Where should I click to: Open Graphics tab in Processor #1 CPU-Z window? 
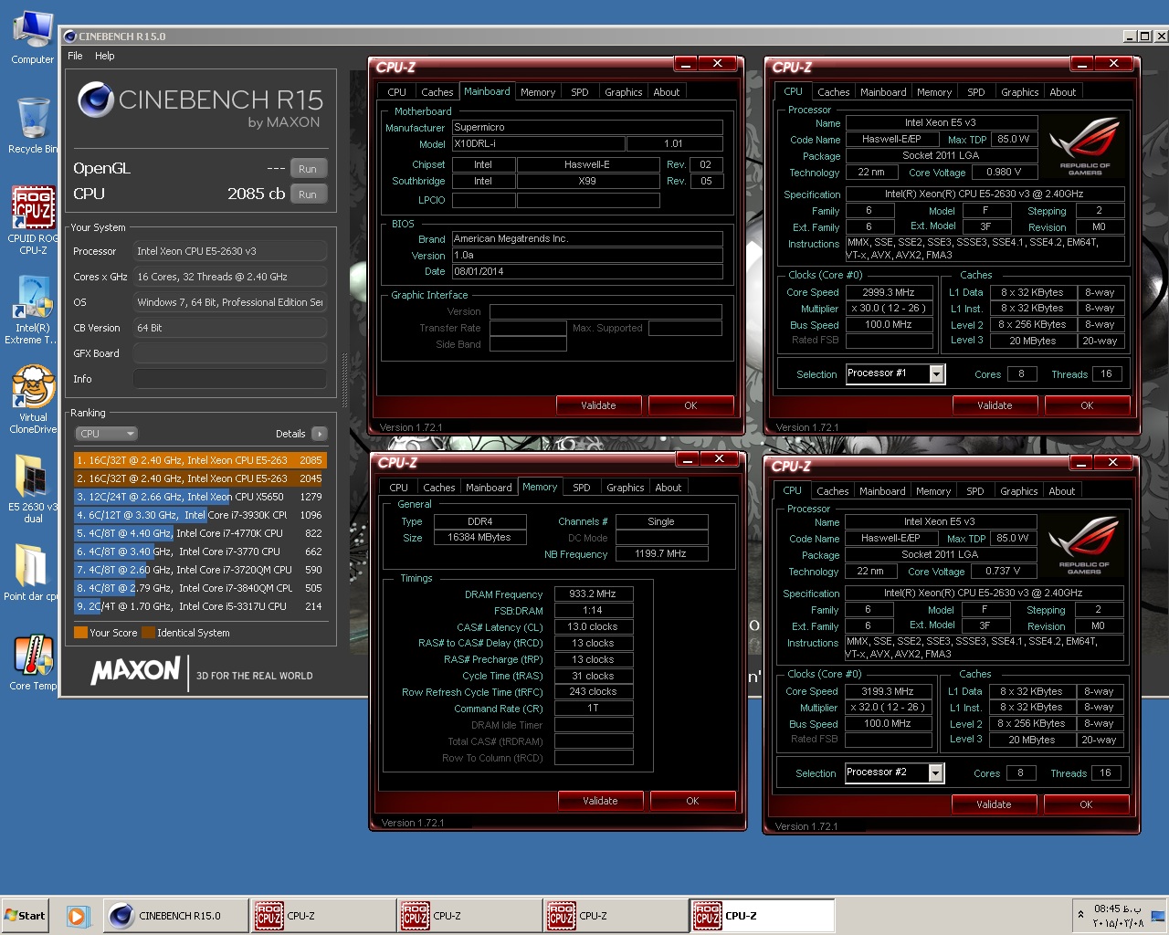(x=1019, y=92)
